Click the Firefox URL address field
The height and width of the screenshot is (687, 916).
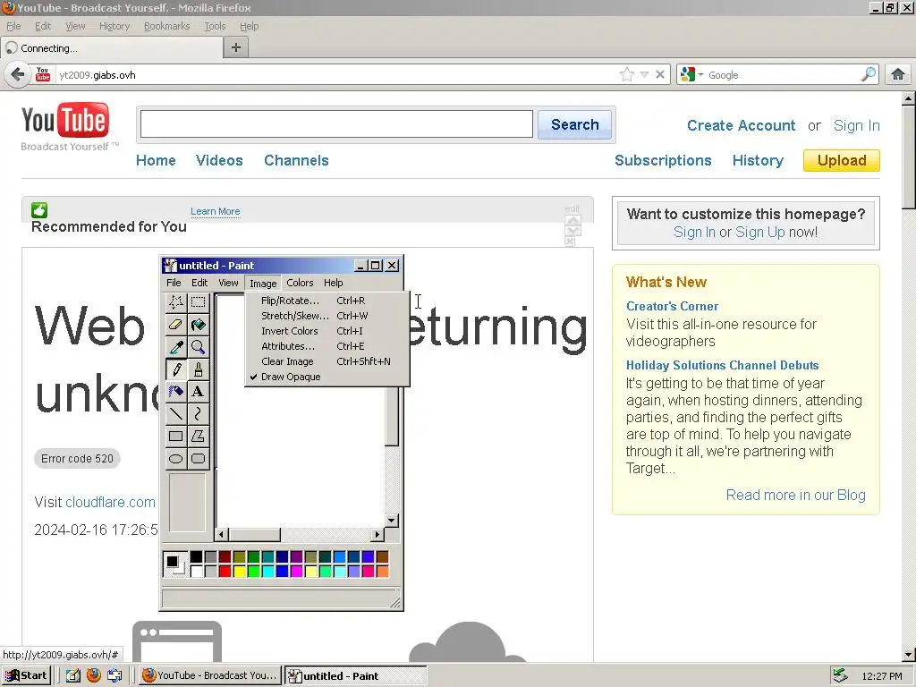(x=336, y=75)
